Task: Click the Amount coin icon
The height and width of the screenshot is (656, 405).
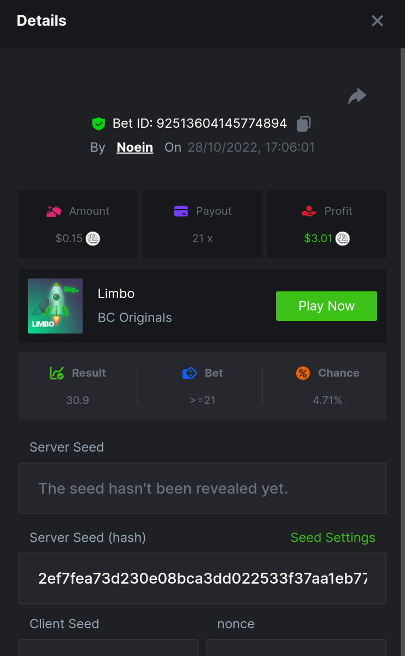Action: coord(93,238)
